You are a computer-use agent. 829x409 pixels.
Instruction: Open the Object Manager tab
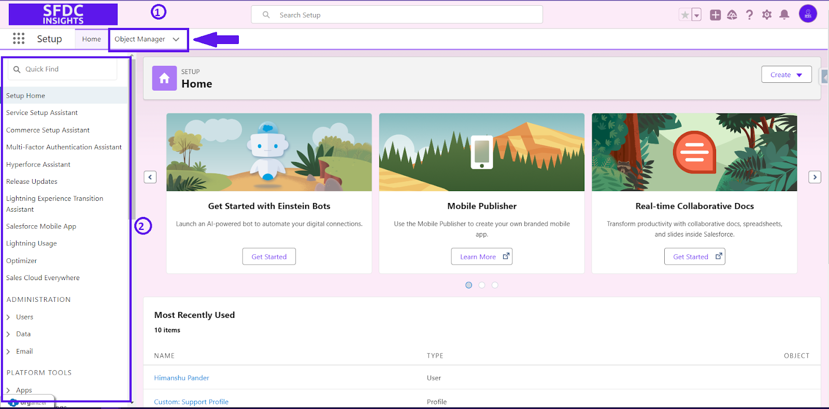pos(140,39)
